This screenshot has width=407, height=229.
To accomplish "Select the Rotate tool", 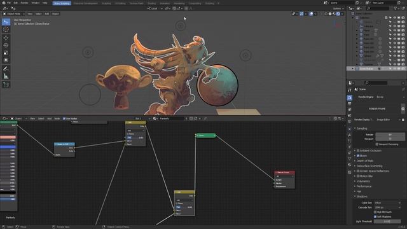I will pos(6,45).
